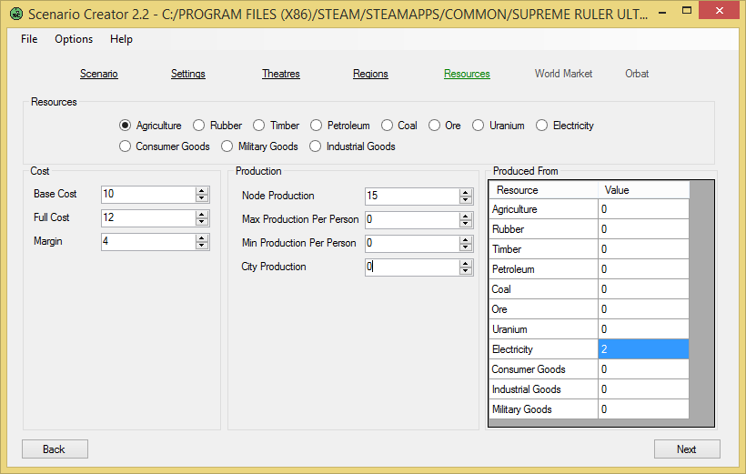Click the Next button
This screenshot has width=746, height=474.
pos(687,449)
